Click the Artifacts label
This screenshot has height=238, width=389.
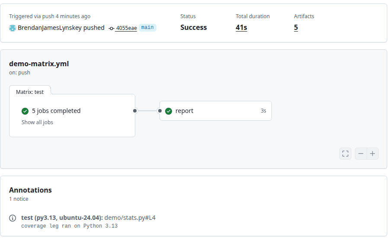click(x=304, y=16)
